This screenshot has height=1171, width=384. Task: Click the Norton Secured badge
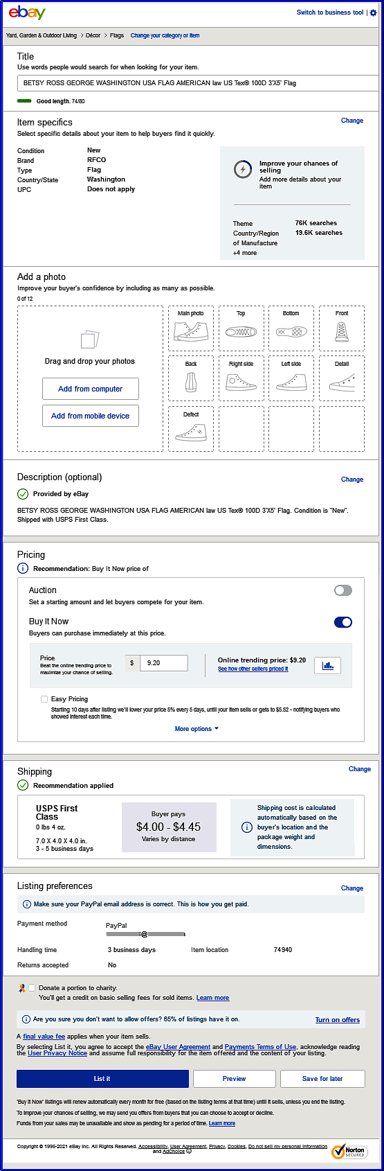coord(348,1152)
